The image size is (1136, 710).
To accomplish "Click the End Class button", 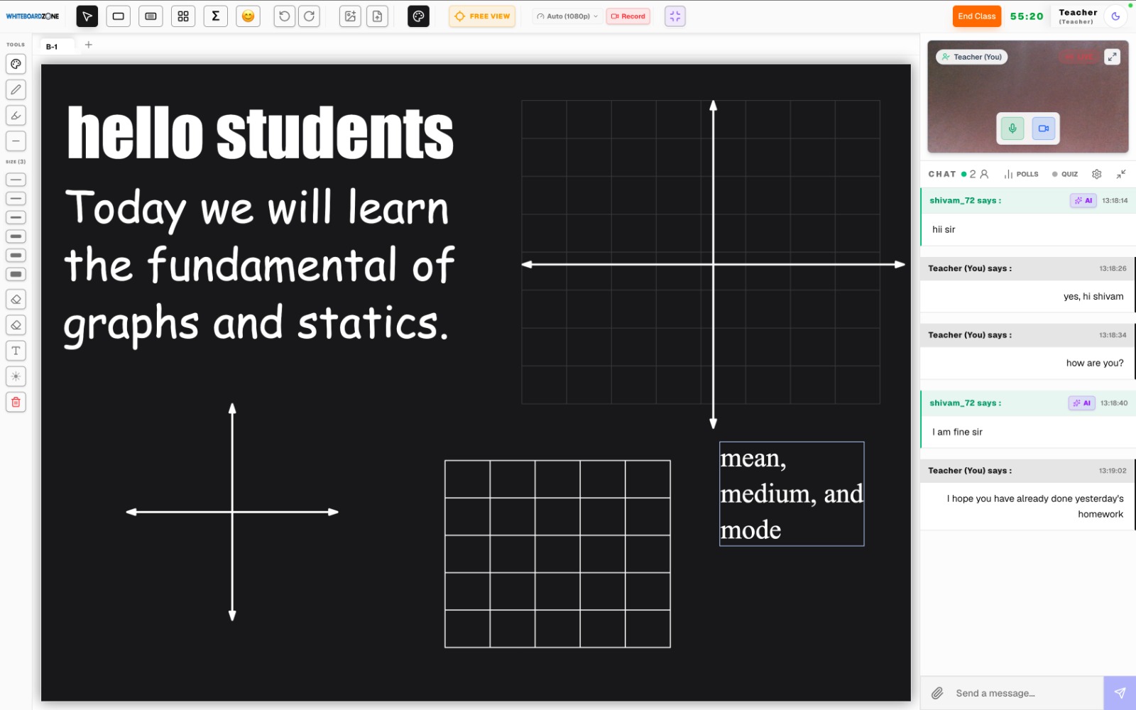I will coord(977,16).
